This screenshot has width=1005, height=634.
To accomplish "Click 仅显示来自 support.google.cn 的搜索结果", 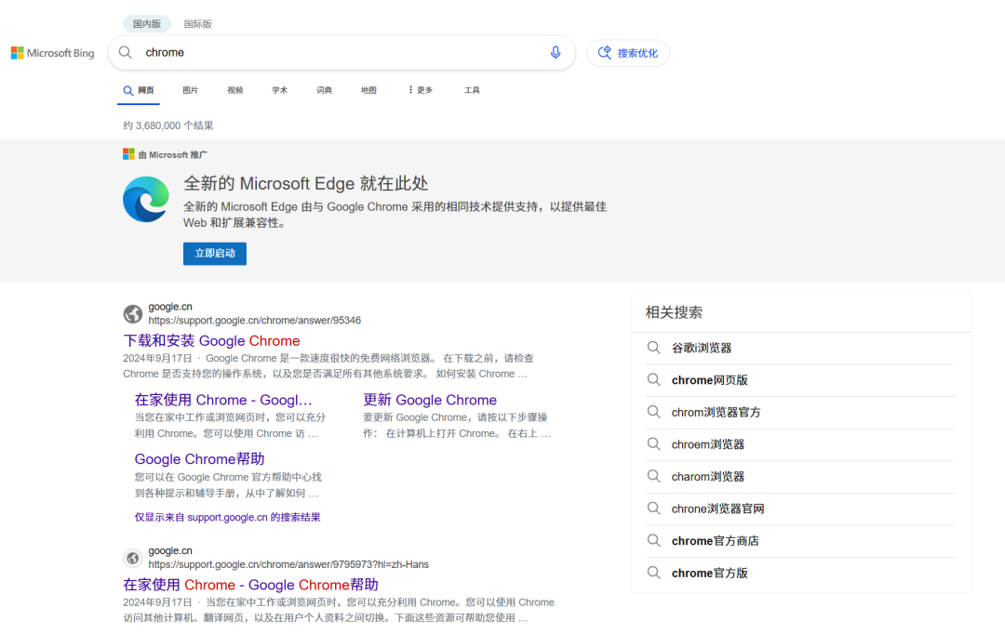I will pyautogui.click(x=228, y=518).
